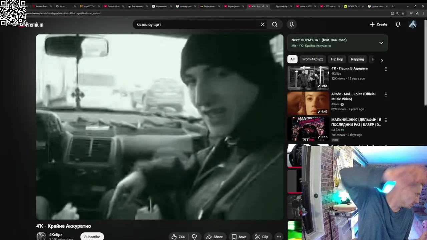This screenshot has height=240, width=427.
Task: Mute the tab with its speaker icon
Action: (x=263, y=6)
